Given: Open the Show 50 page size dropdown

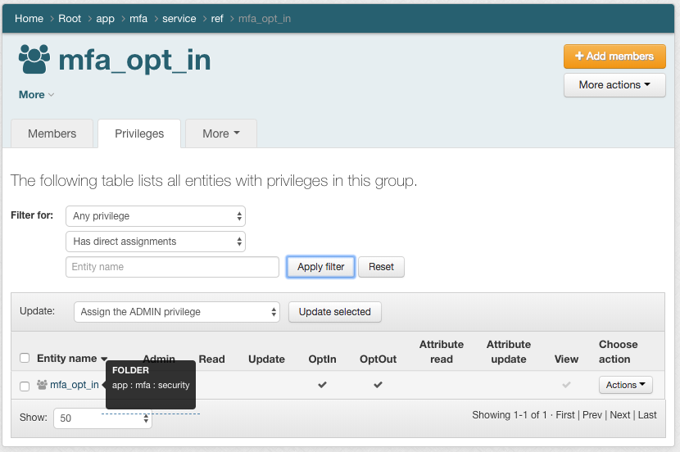Looking at the screenshot, I should coord(102,418).
